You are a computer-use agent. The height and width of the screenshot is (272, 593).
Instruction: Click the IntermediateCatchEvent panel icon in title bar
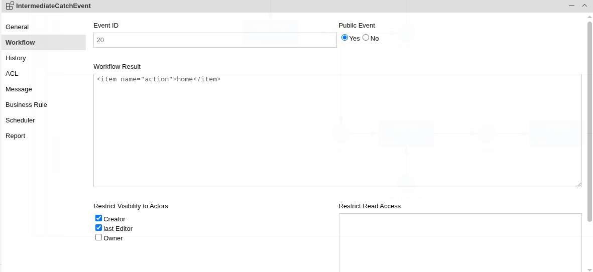tap(10, 6)
